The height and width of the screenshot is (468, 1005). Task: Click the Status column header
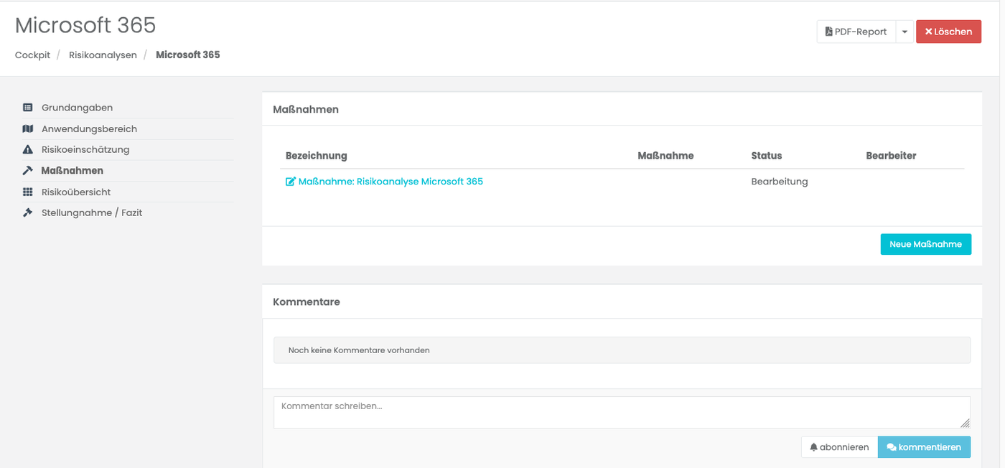coord(767,156)
